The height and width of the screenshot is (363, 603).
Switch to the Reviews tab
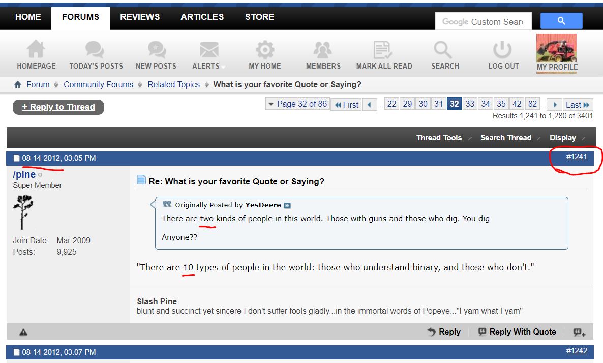(140, 17)
